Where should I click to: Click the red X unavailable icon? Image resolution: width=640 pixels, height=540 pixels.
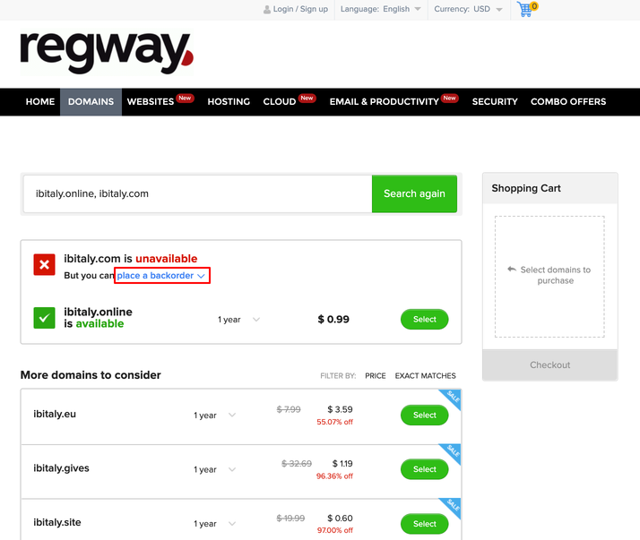coord(44,265)
